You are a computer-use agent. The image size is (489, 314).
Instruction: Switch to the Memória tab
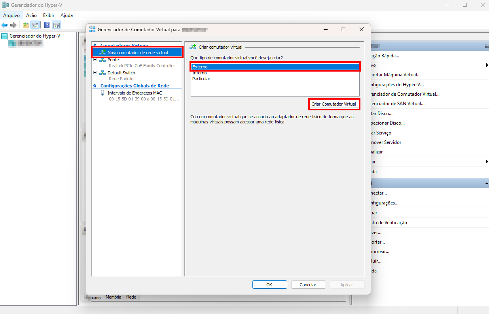[113, 297]
